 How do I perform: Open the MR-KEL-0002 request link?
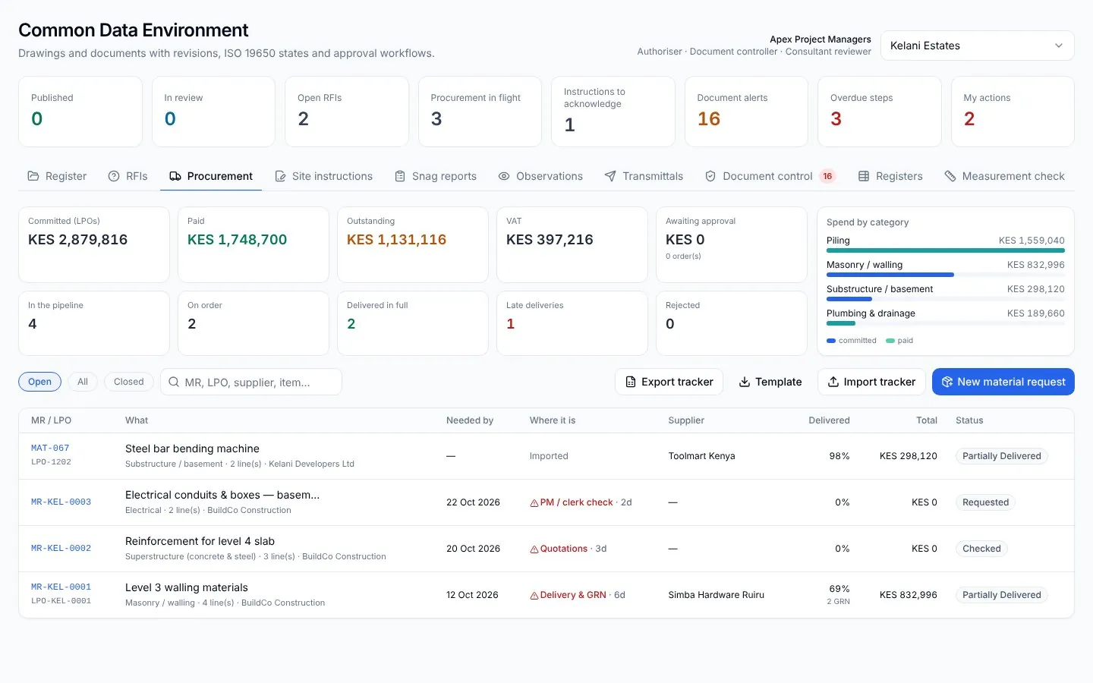coord(61,549)
